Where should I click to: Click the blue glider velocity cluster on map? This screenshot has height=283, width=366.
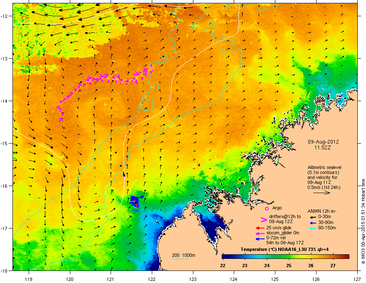tap(136, 201)
